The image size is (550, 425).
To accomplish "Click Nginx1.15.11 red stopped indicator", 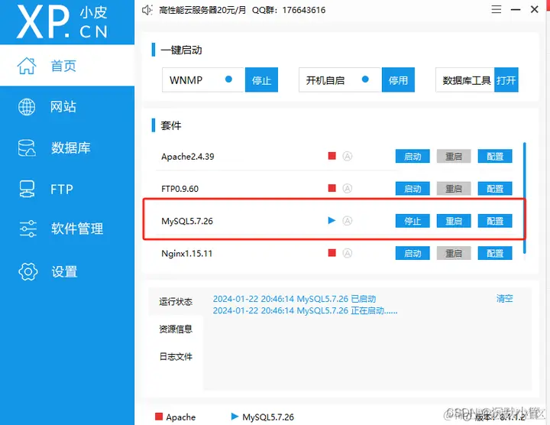I will pos(332,253).
